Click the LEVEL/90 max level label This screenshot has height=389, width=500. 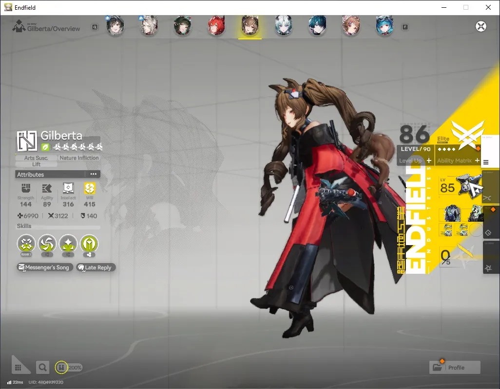click(416, 149)
